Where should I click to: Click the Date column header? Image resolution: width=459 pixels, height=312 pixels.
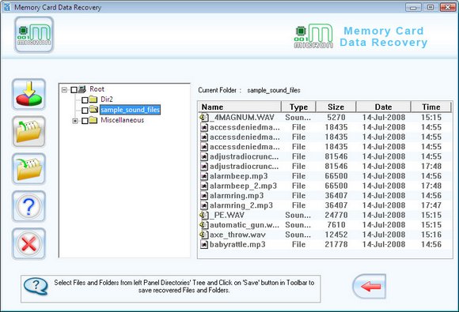click(383, 107)
